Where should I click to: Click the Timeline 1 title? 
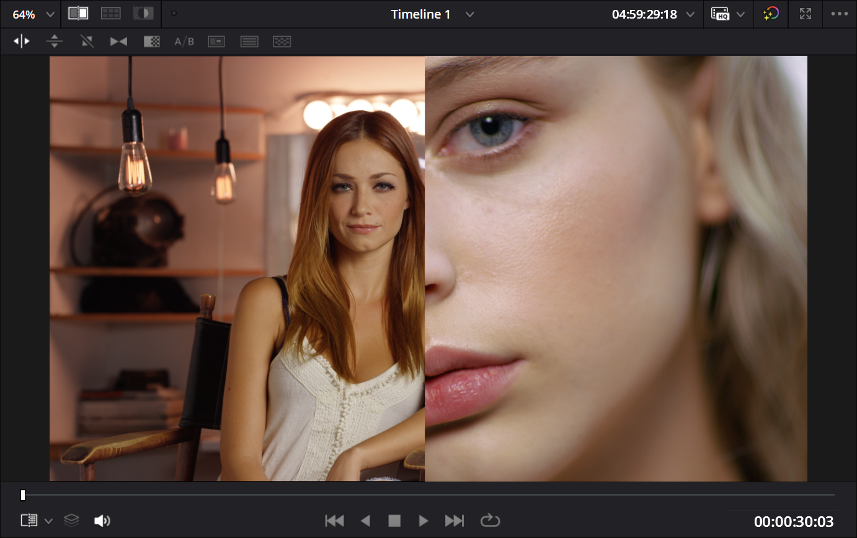tap(420, 14)
